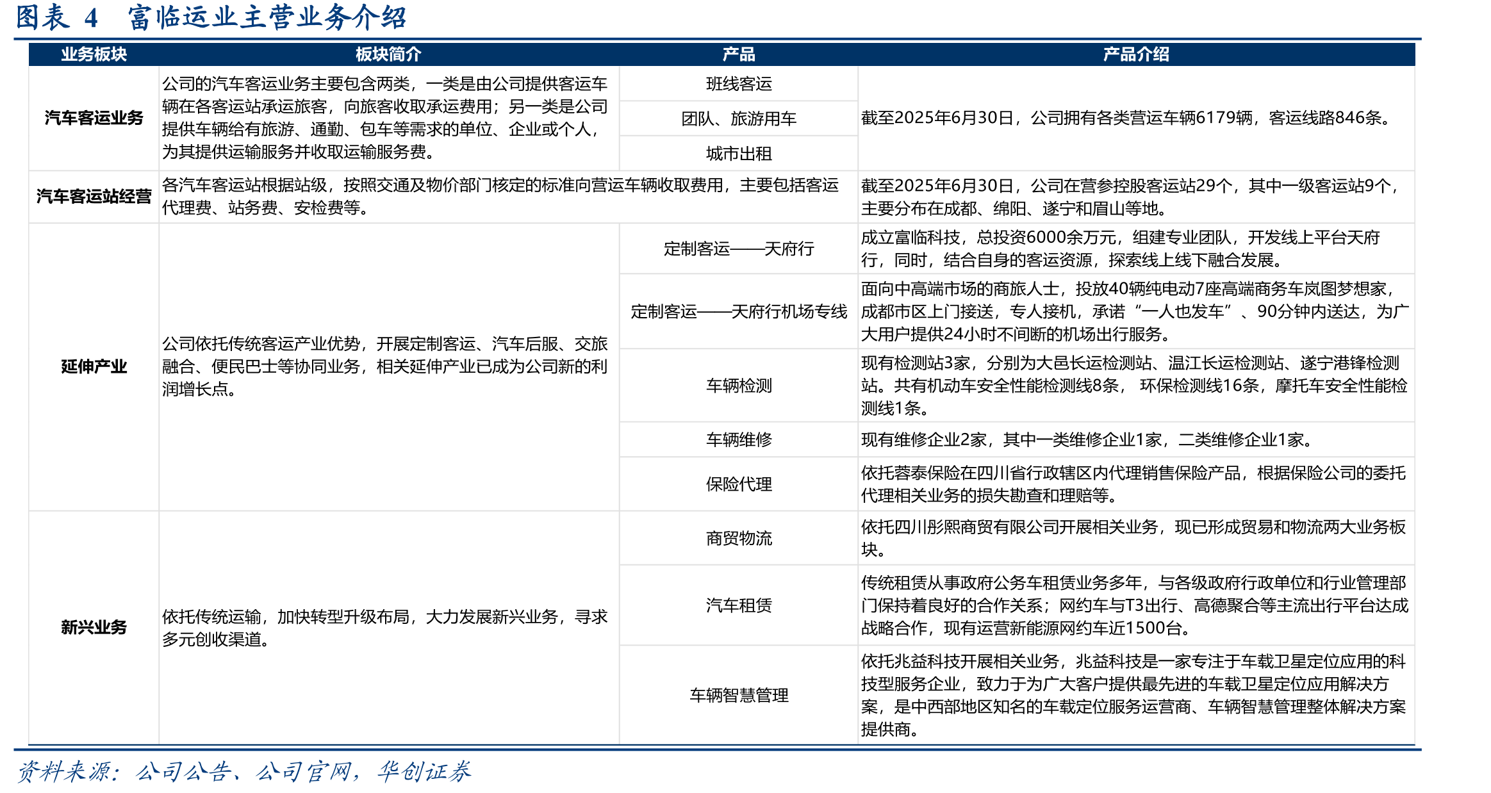Click the description mentioning 营运车辆6179辆

pyautogui.click(x=1127, y=118)
